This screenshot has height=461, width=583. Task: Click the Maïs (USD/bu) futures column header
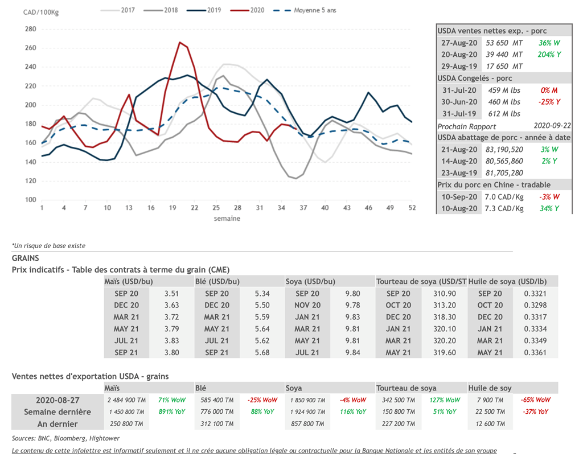coord(129,281)
